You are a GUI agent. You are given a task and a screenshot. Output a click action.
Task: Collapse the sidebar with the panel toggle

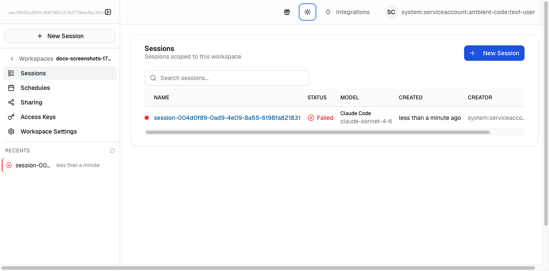(108, 12)
